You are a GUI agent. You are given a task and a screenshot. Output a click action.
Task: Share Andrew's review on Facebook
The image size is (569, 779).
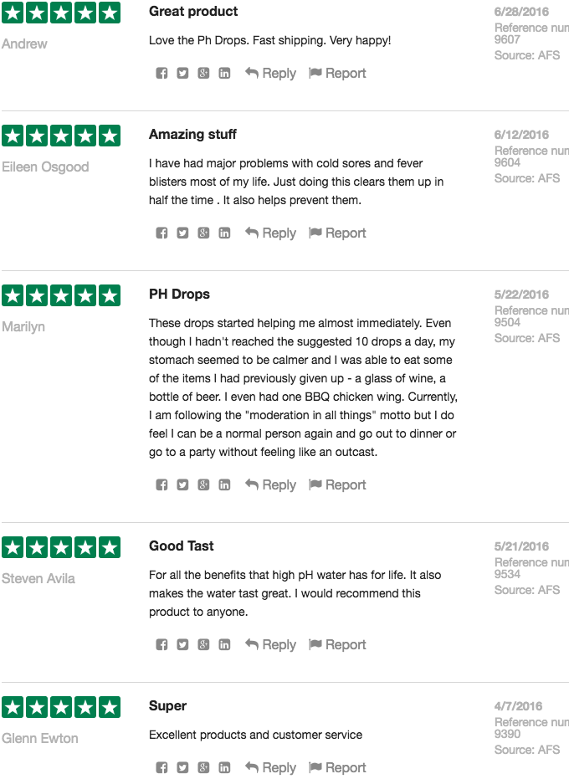pos(161,74)
